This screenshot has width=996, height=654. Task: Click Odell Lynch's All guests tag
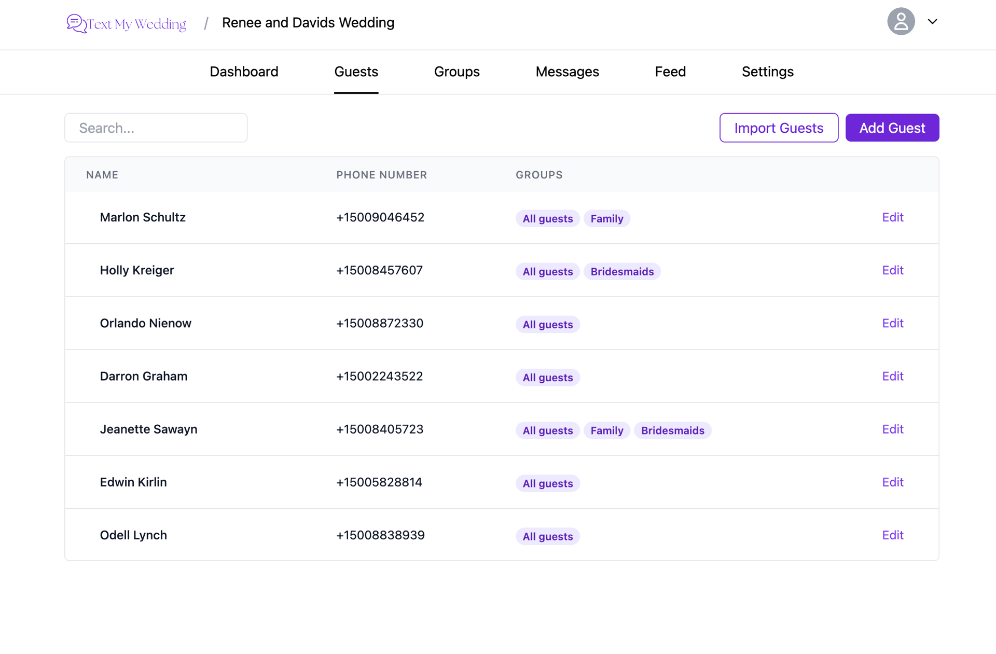547,536
